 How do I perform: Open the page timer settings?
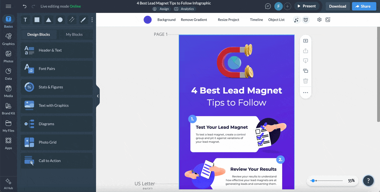point(306,20)
